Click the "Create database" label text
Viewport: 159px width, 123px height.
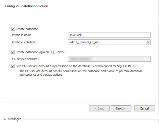pos(27,29)
